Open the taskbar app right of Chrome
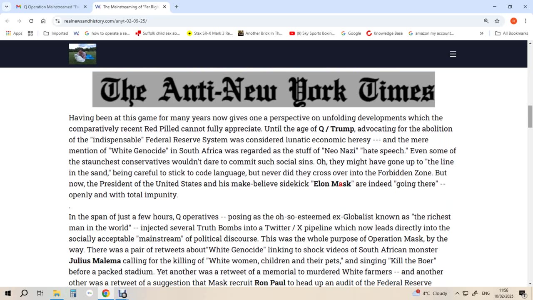533x300 pixels. click(122, 293)
